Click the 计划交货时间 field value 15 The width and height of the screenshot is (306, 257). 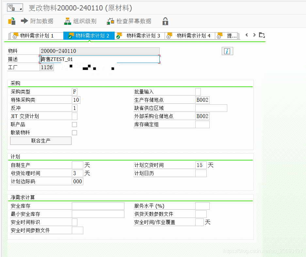pyautogui.click(x=201, y=165)
